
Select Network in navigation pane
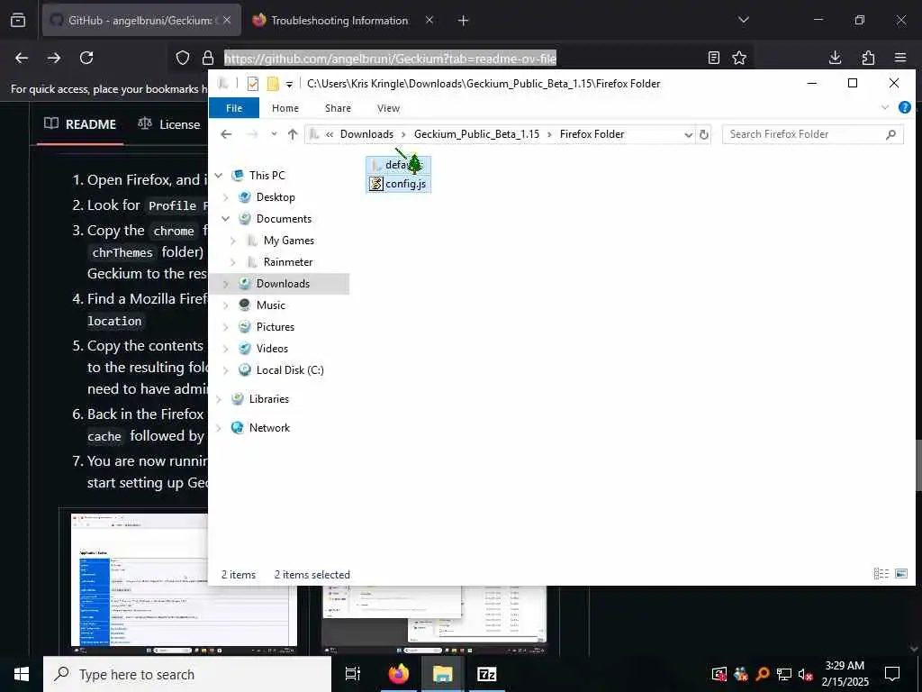269,428
